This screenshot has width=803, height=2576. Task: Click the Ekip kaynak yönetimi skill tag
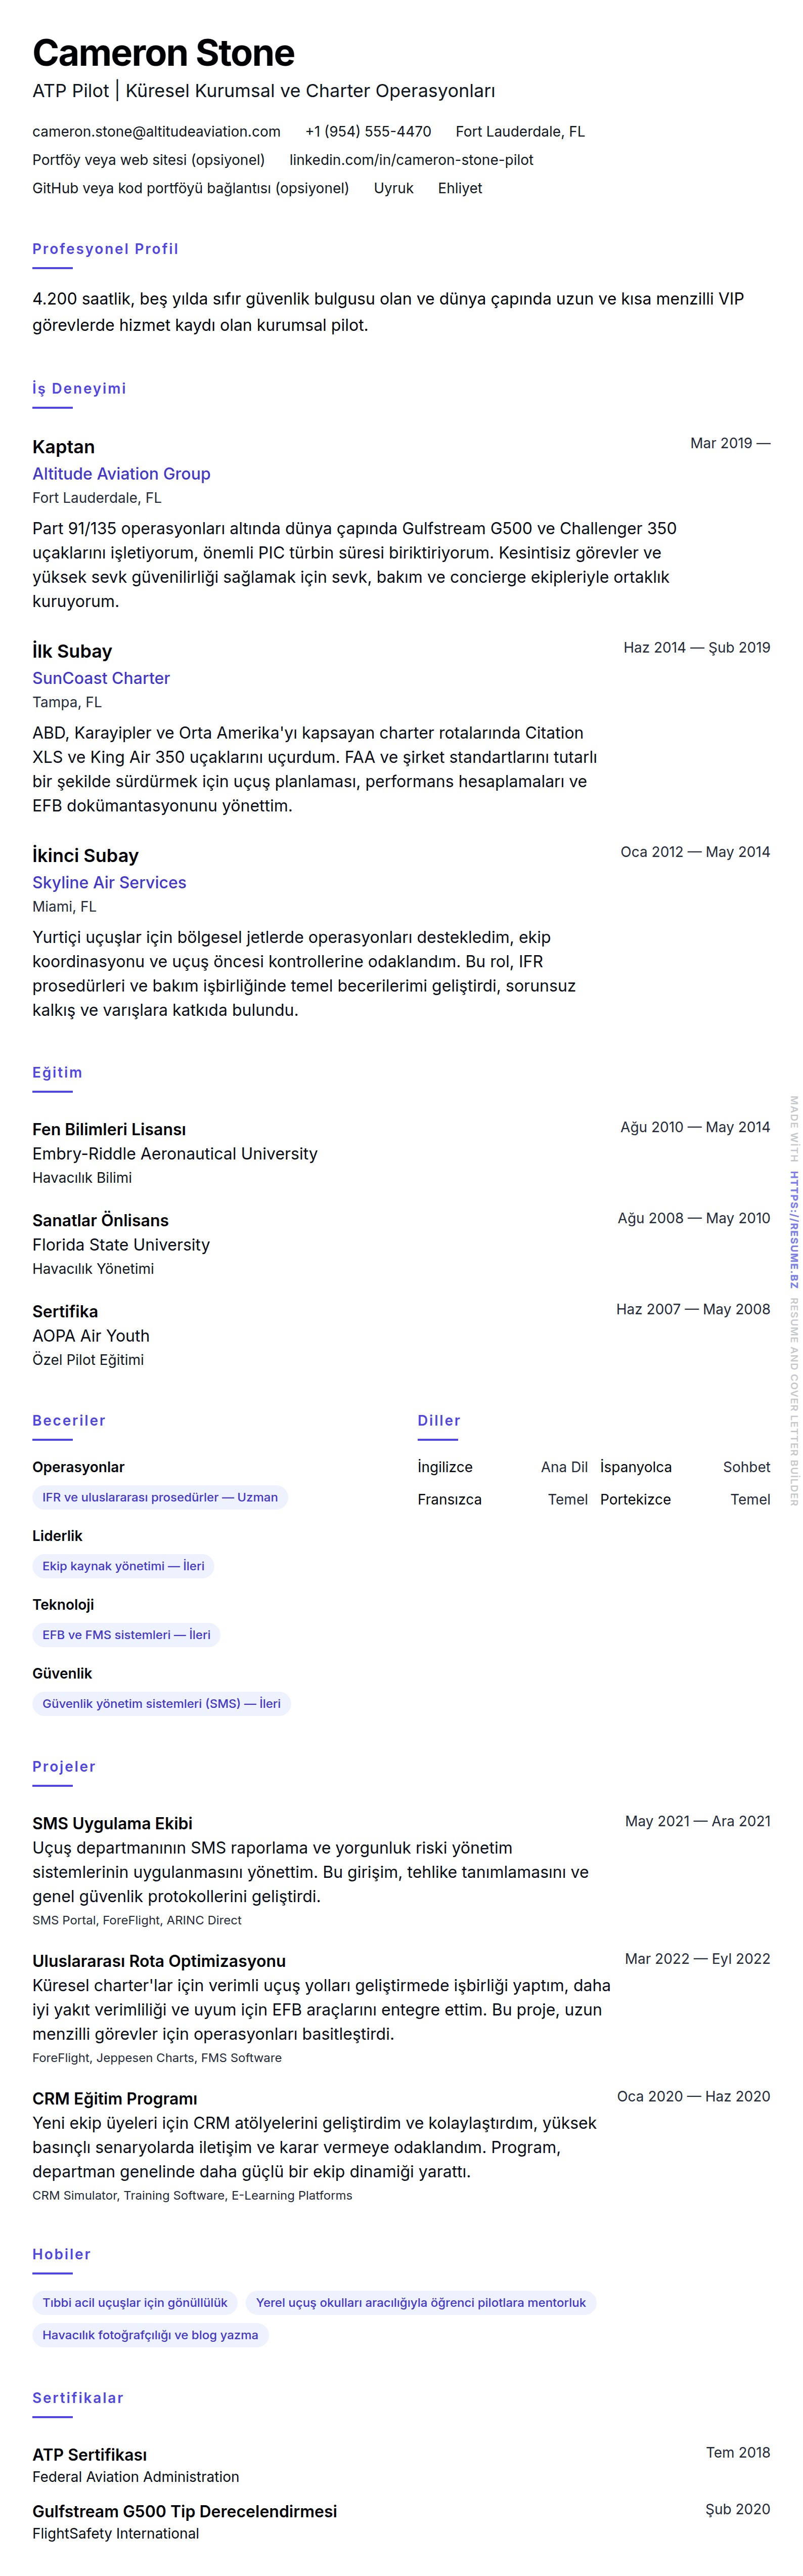123,1566
